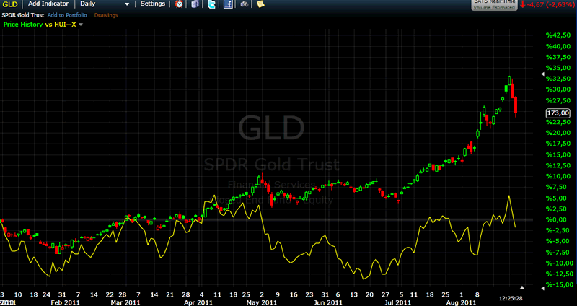This screenshot has width=577, height=306.
Task: Click the %17,50 scale label
Action: (x=558, y=144)
